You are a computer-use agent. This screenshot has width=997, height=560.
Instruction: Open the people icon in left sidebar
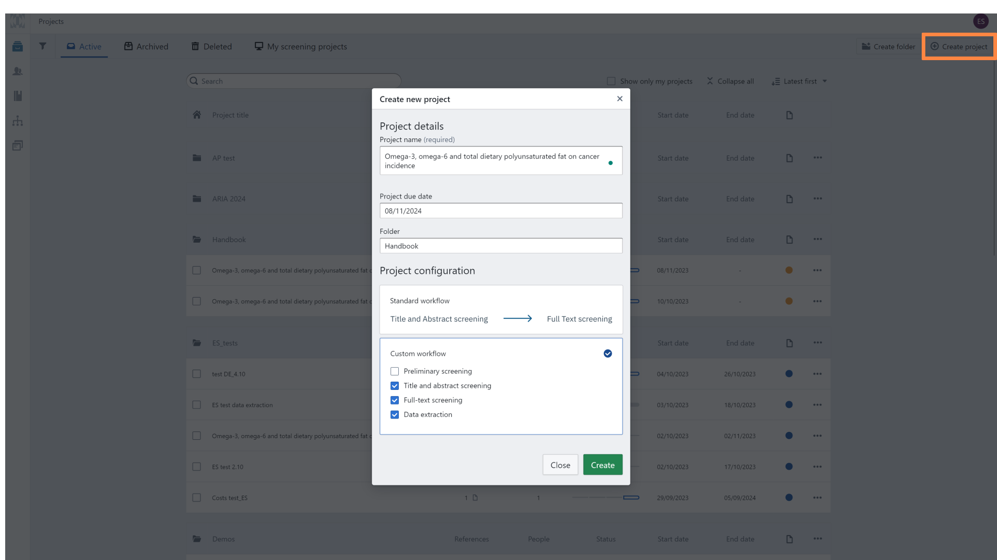[x=18, y=72]
